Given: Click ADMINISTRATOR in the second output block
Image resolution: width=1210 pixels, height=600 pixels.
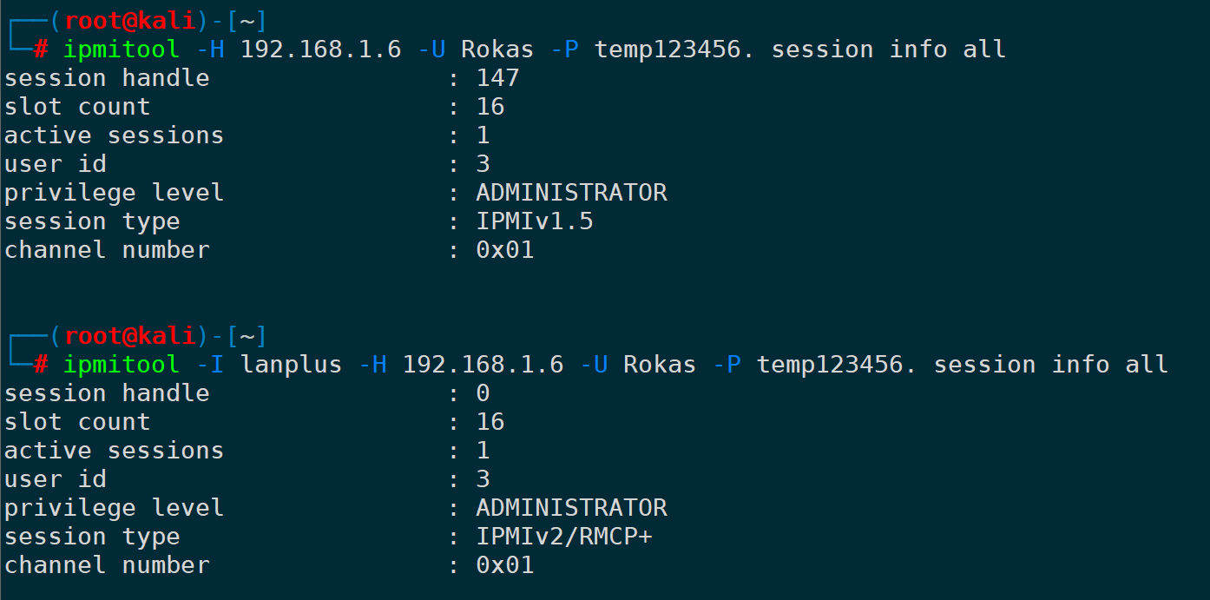Looking at the screenshot, I should coord(571,508).
